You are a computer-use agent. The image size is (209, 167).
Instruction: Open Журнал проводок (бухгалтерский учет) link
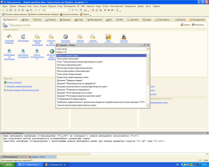23,90
